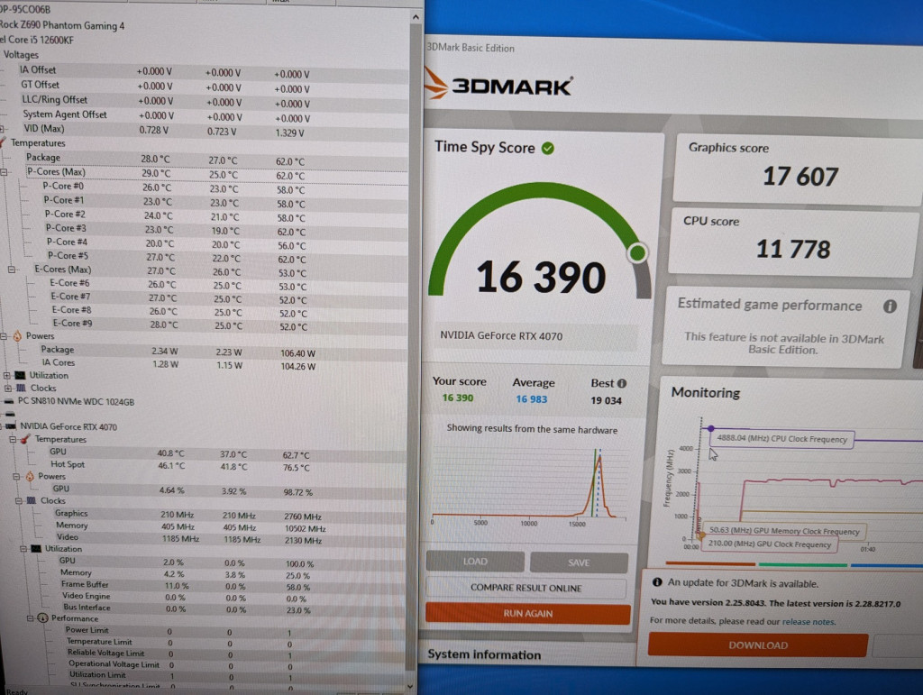923x695 pixels.
Task: Click the Average score 16 983
Action: click(532, 399)
